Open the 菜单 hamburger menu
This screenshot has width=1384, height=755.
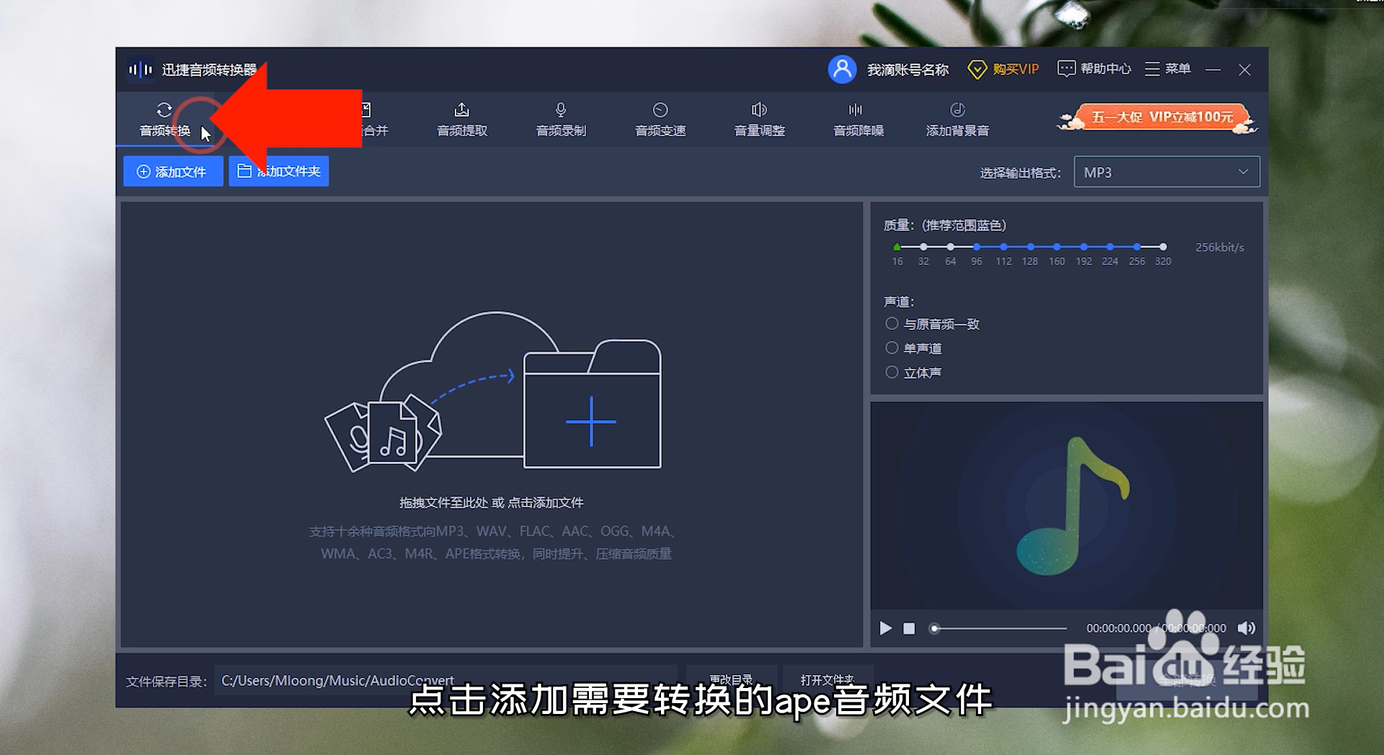[x=1168, y=69]
